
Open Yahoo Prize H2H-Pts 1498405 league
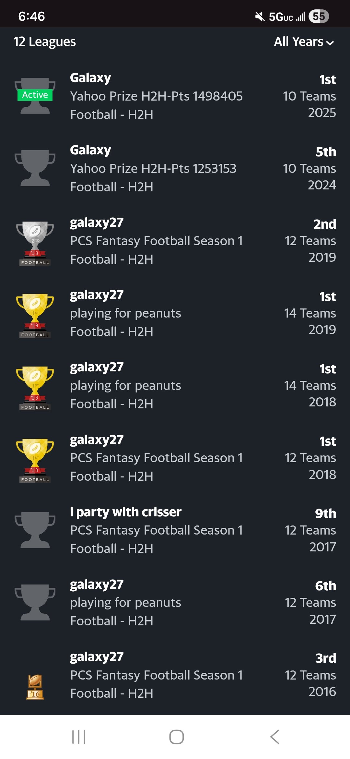pyautogui.click(x=156, y=96)
